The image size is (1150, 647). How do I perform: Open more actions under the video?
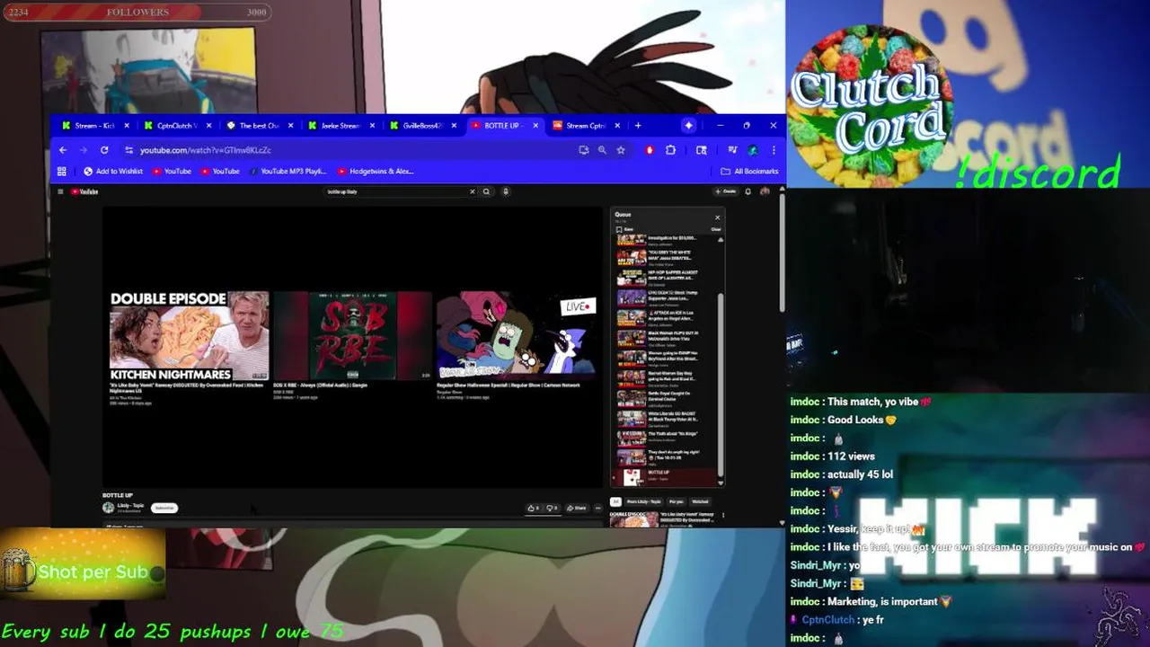(598, 508)
